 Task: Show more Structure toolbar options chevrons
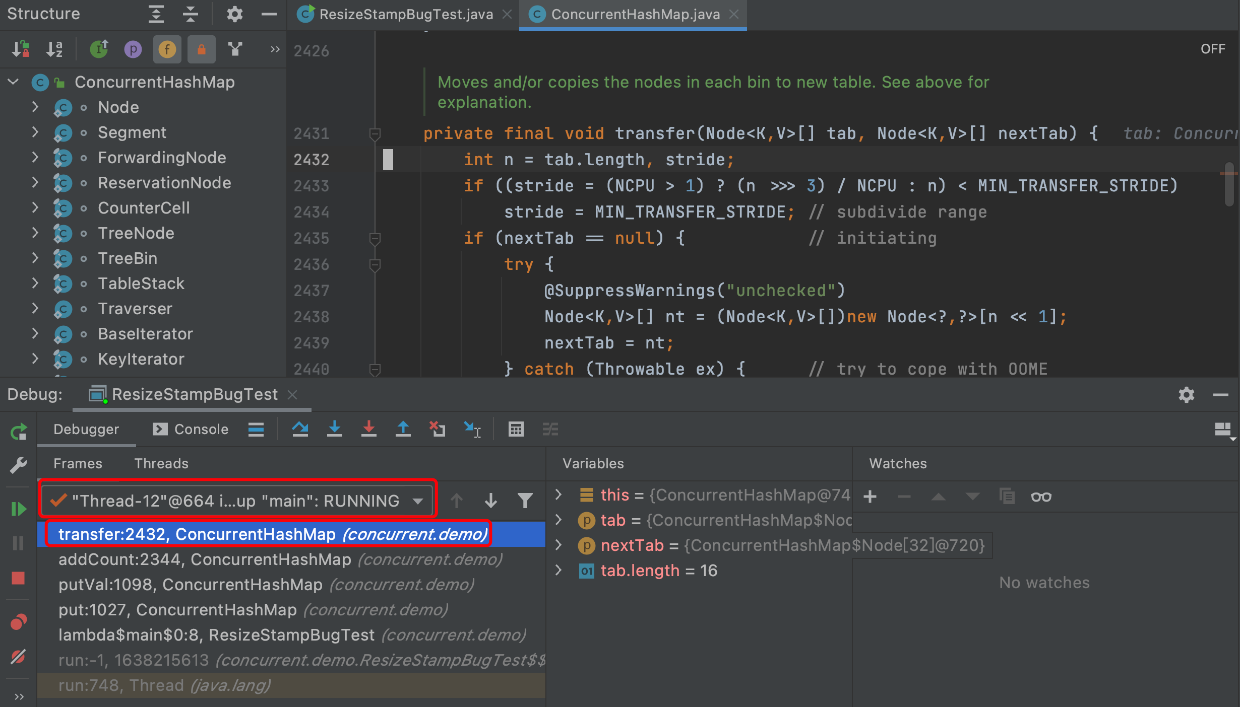pos(275,49)
